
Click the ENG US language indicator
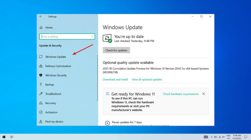(228, 137)
